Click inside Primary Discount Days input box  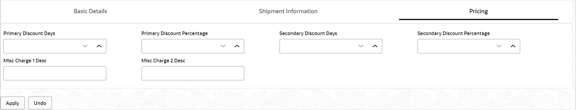pyautogui.click(x=42, y=46)
